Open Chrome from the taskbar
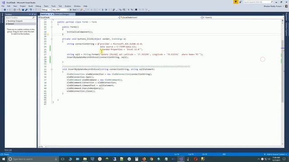This screenshot has width=289, height=162. tap(151, 159)
